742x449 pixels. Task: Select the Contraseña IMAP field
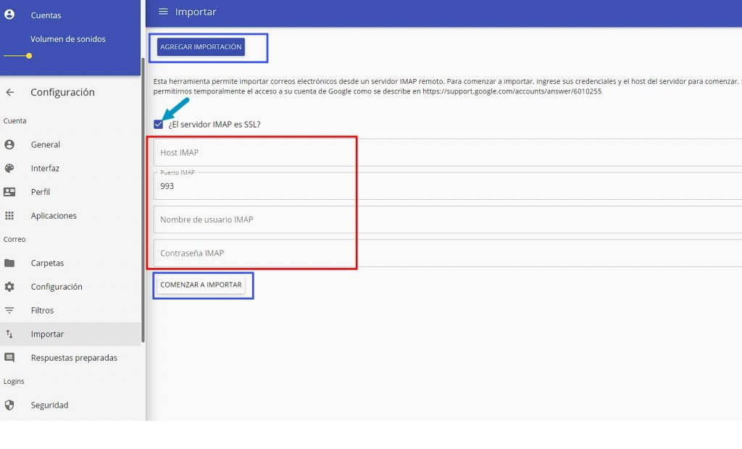254,253
